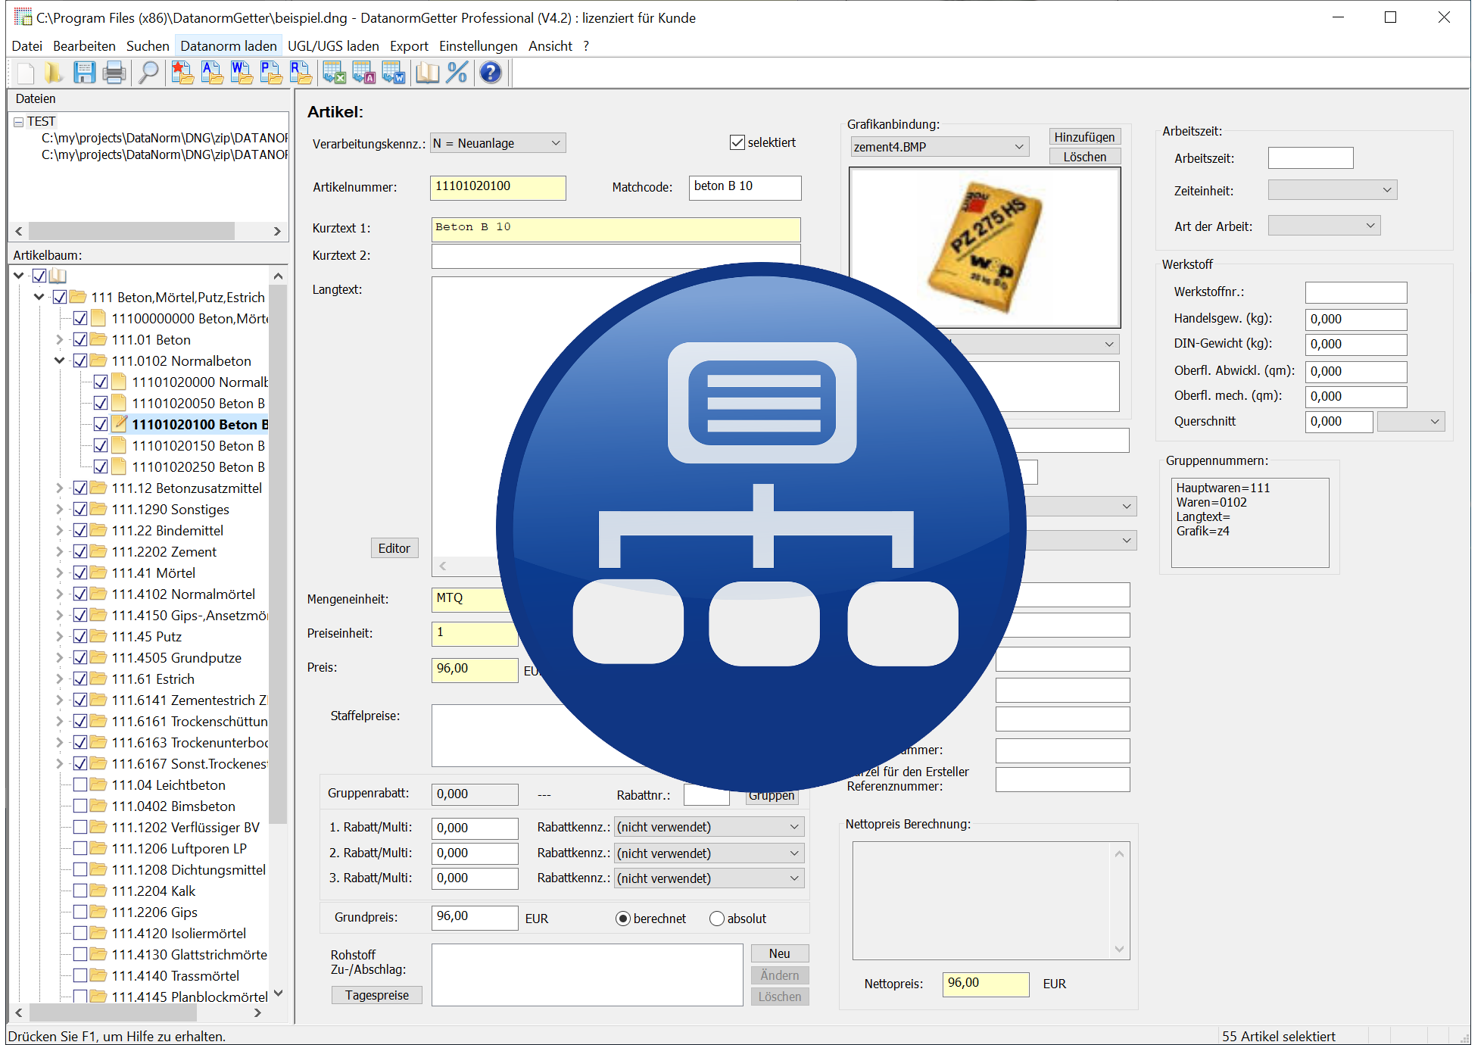This screenshot has width=1484, height=1045.
Task: Click the pencil document icon of 11101020100
Action: [119, 424]
